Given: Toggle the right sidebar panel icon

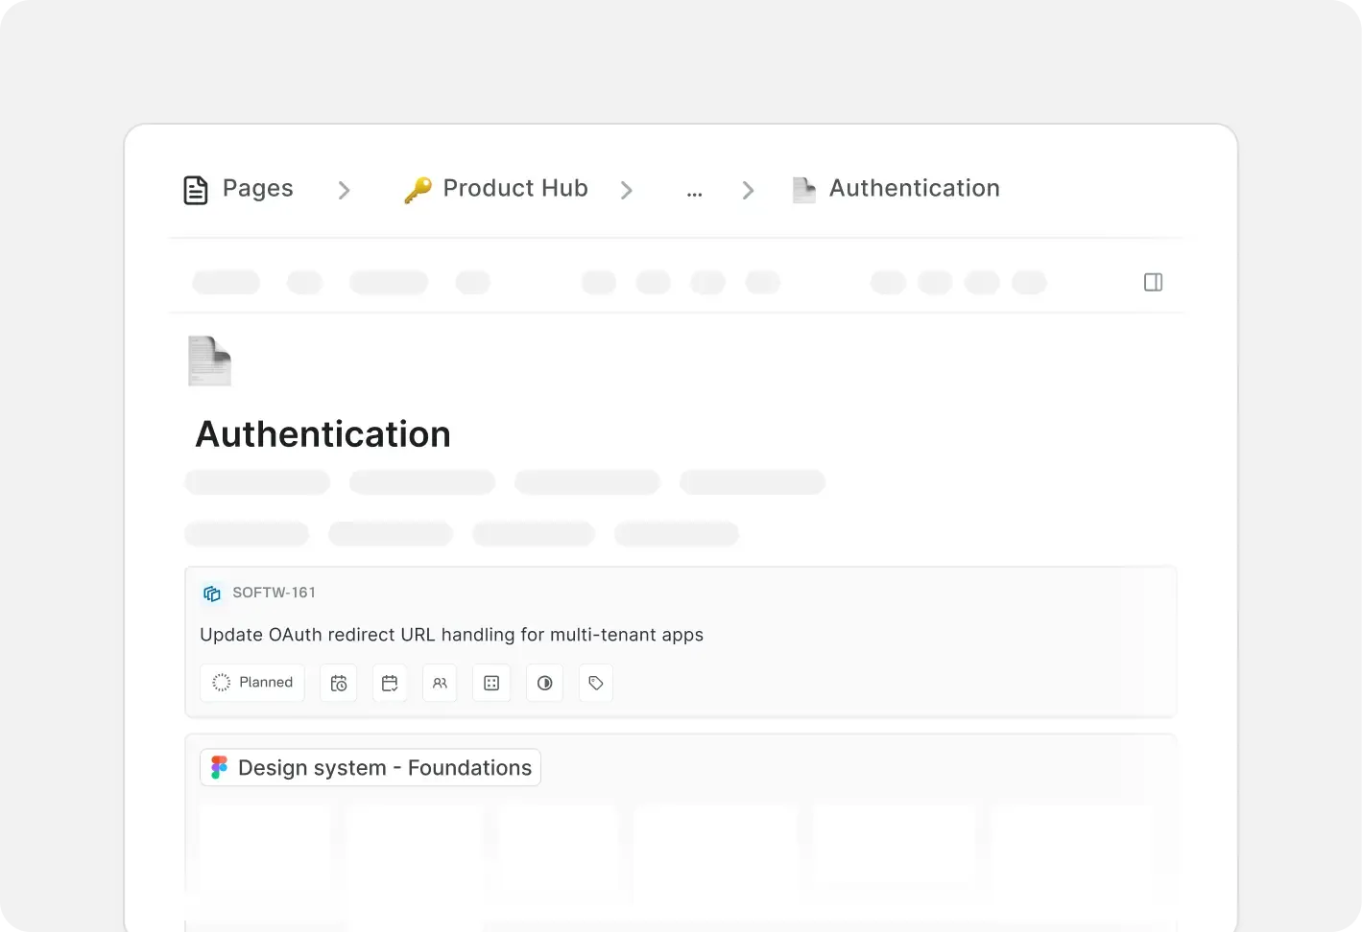Looking at the screenshot, I should coord(1153,282).
